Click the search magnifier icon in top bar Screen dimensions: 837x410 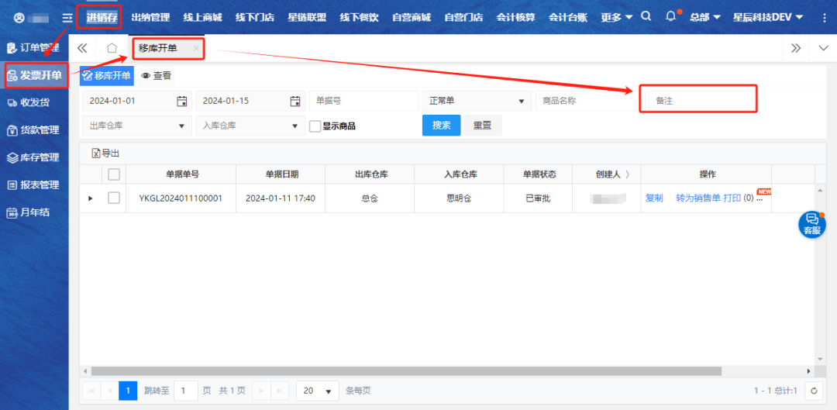(x=646, y=17)
